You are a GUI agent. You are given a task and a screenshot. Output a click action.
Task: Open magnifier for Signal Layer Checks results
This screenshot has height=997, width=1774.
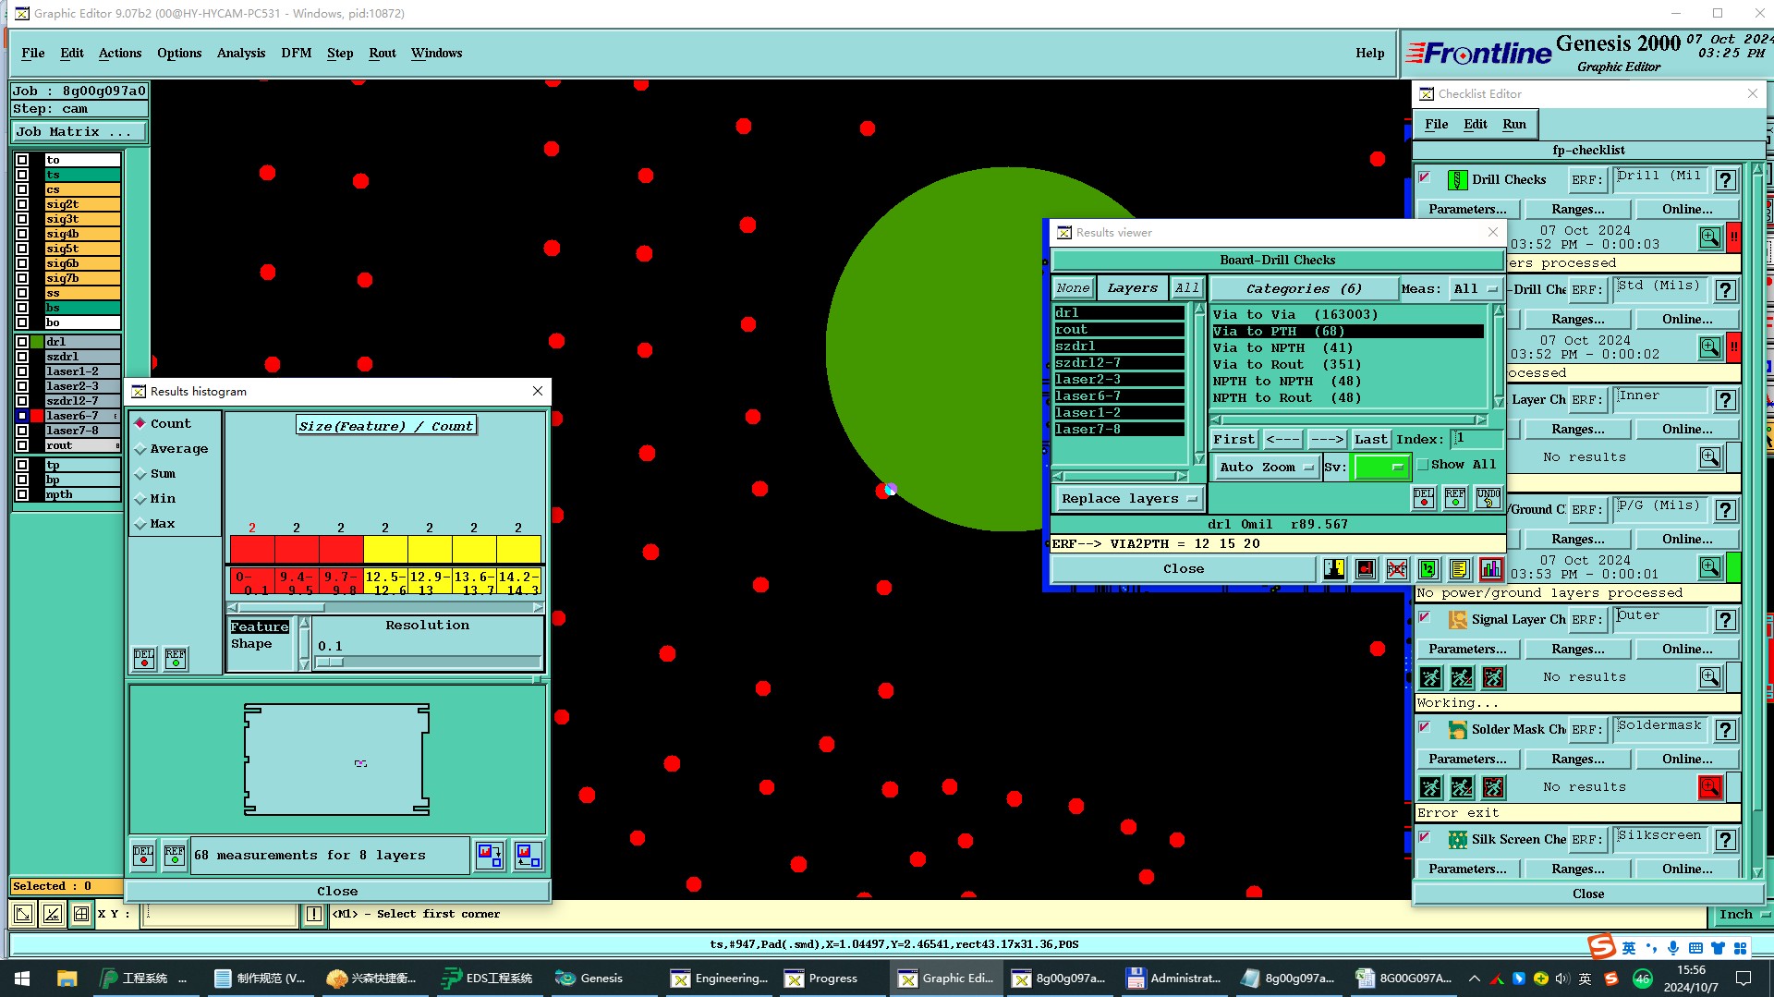[x=1710, y=677]
